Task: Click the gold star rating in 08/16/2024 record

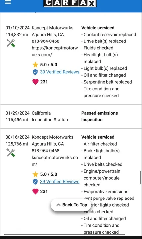Action: click(35, 174)
